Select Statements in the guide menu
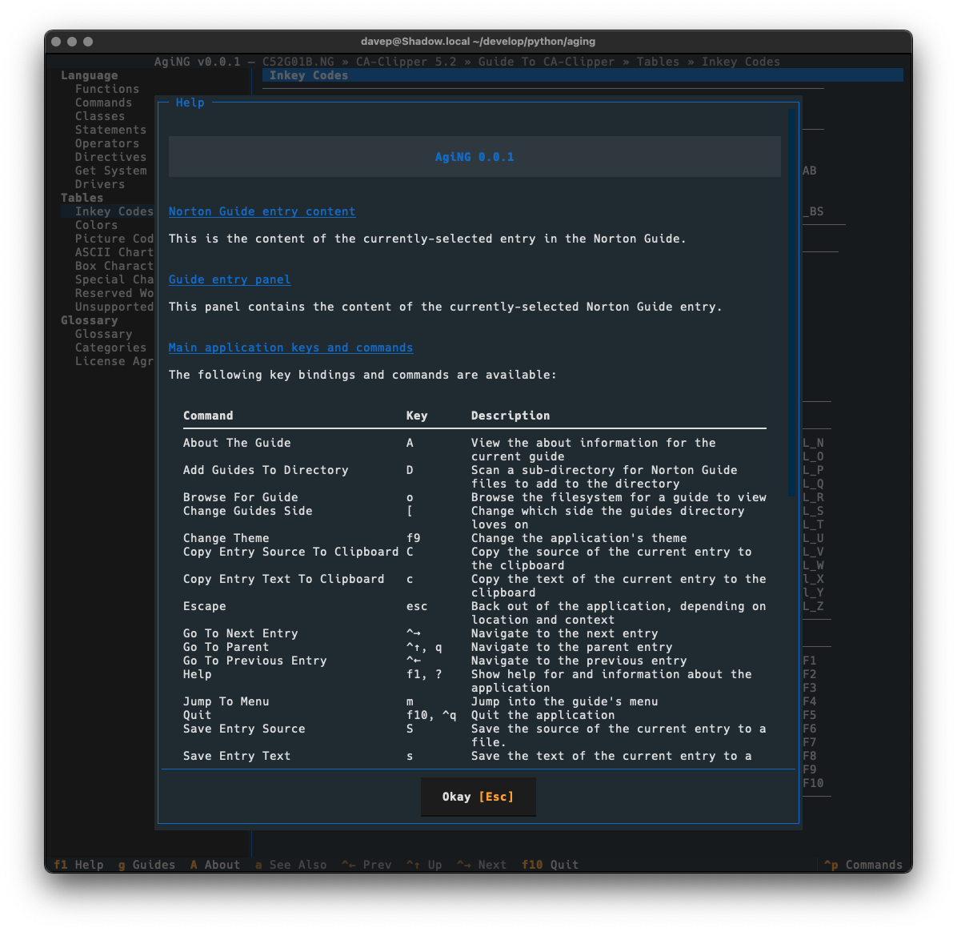The width and height of the screenshot is (957, 932). click(111, 130)
